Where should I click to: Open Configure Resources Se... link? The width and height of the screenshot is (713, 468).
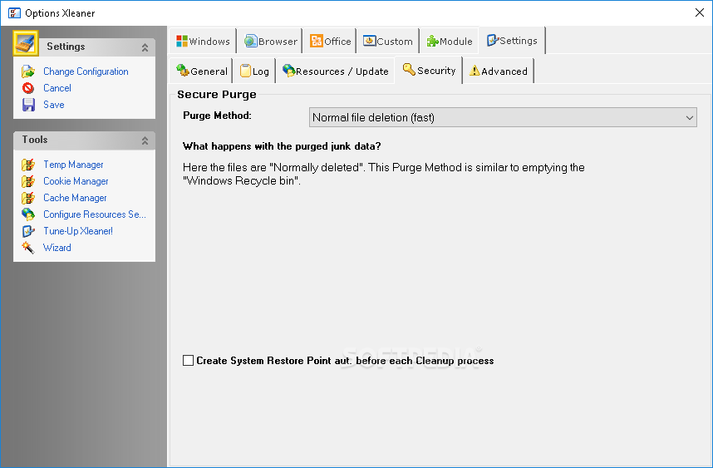click(x=95, y=214)
